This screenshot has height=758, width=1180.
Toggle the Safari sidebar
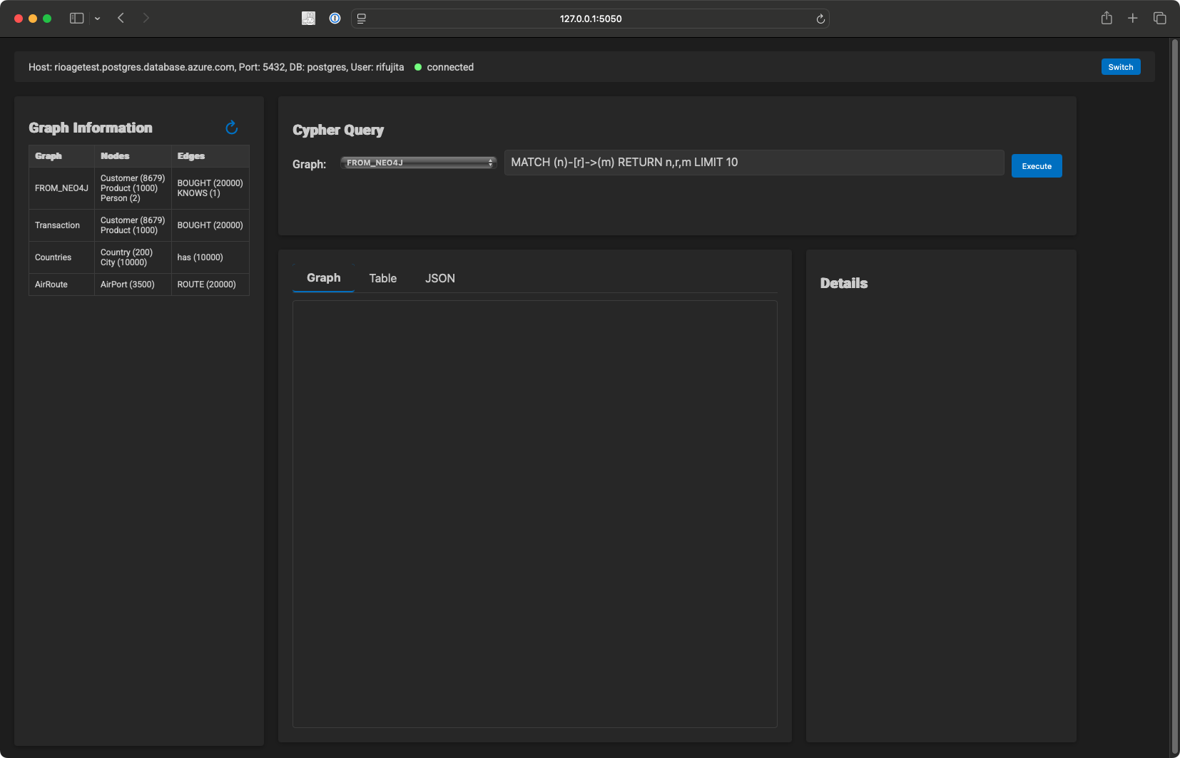tap(76, 19)
